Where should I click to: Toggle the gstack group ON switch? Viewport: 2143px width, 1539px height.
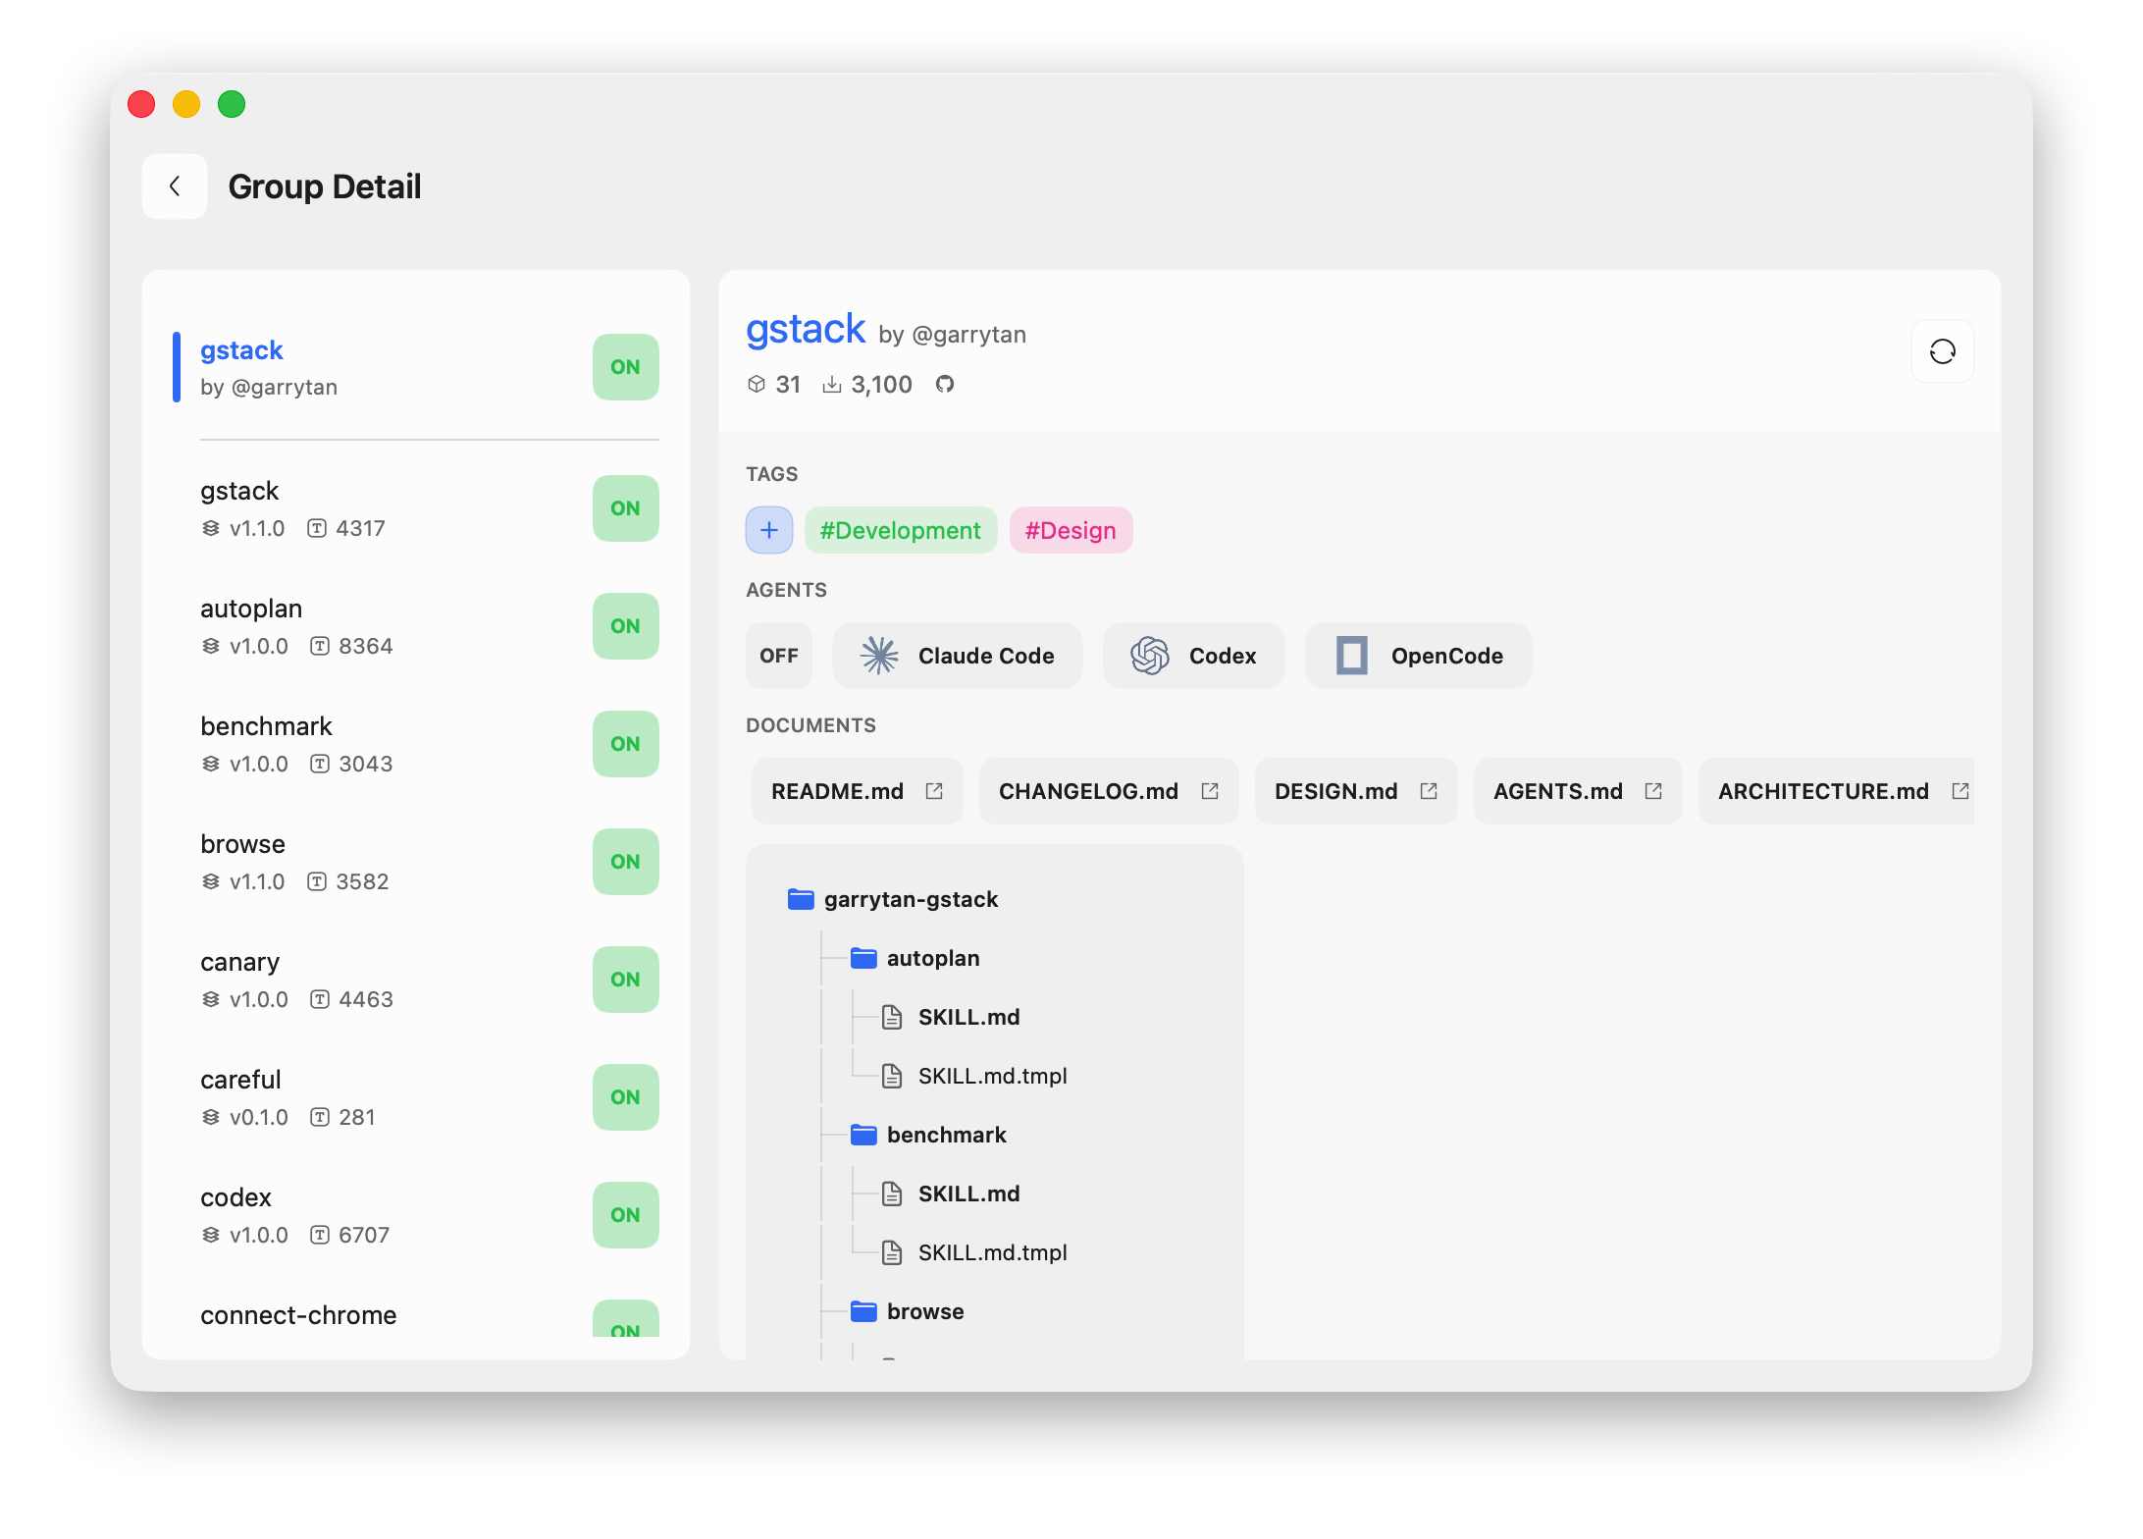pyautogui.click(x=625, y=367)
